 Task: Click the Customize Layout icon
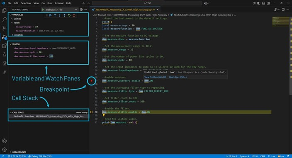point(254,3)
